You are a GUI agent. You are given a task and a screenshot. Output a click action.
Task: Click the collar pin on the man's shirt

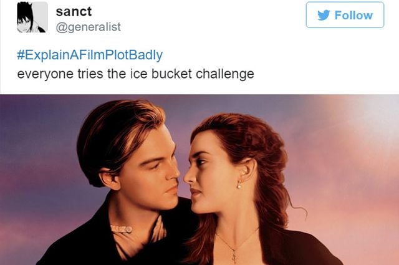(122, 229)
